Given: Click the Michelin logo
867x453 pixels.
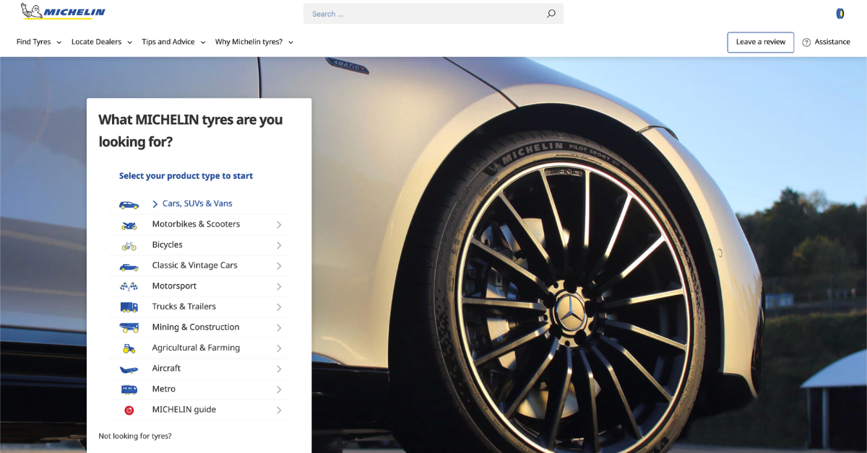Looking at the screenshot, I should [63, 12].
